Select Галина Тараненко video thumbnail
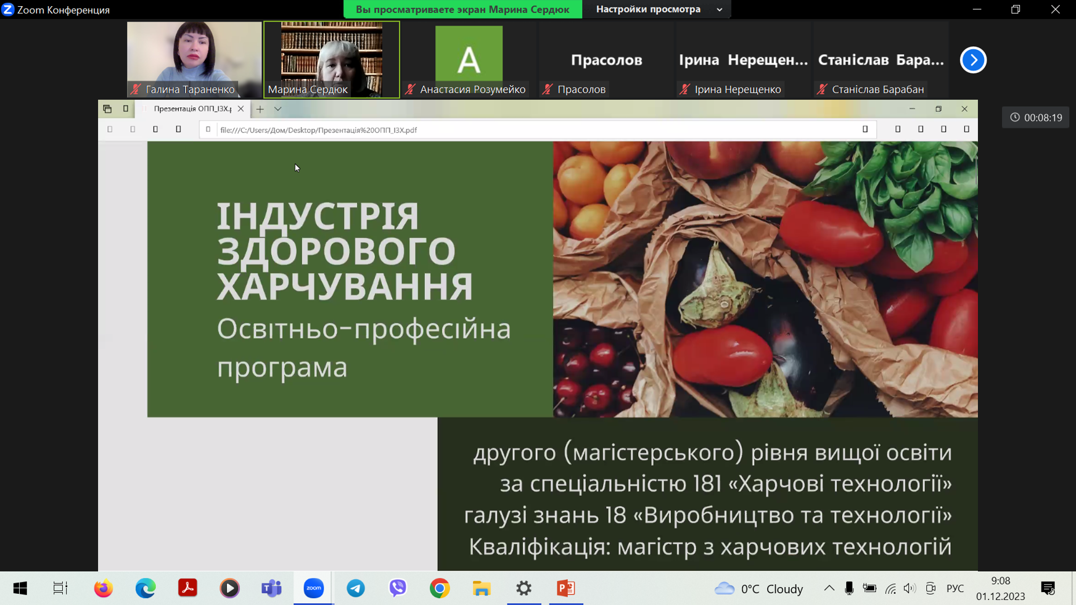This screenshot has height=605, width=1076. click(x=194, y=59)
